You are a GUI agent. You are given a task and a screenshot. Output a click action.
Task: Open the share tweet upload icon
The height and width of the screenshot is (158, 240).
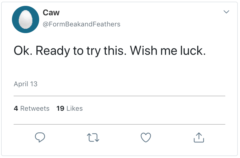[x=199, y=137]
